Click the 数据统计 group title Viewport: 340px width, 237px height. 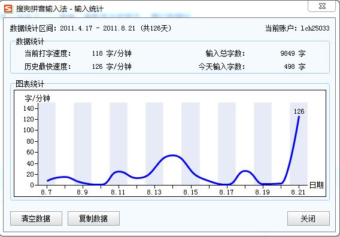(x=30, y=41)
